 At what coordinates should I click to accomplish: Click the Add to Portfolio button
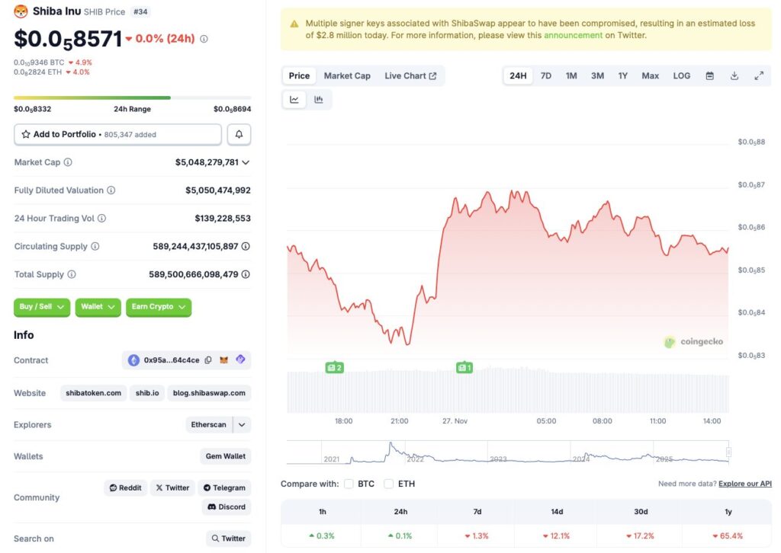[x=117, y=134]
